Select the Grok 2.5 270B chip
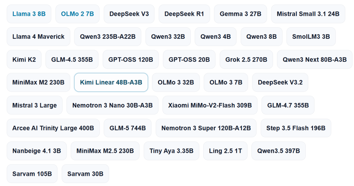The image size is (354, 186). [x=246, y=60]
